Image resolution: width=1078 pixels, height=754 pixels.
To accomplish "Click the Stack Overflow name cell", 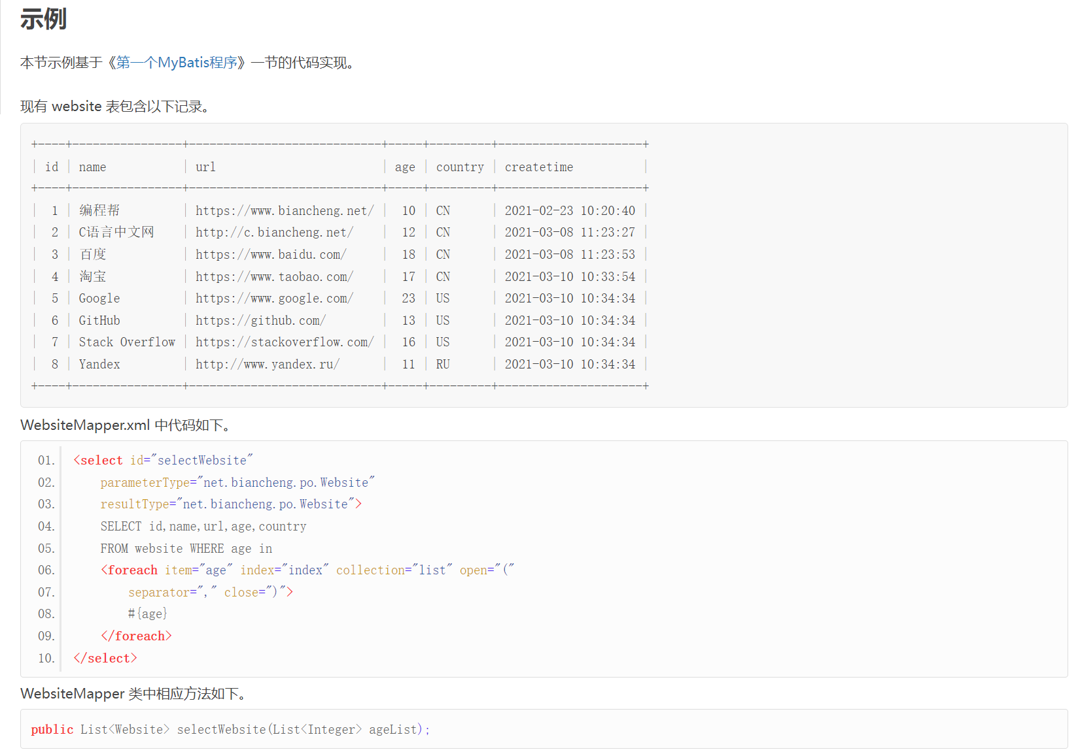I will click(x=127, y=342).
